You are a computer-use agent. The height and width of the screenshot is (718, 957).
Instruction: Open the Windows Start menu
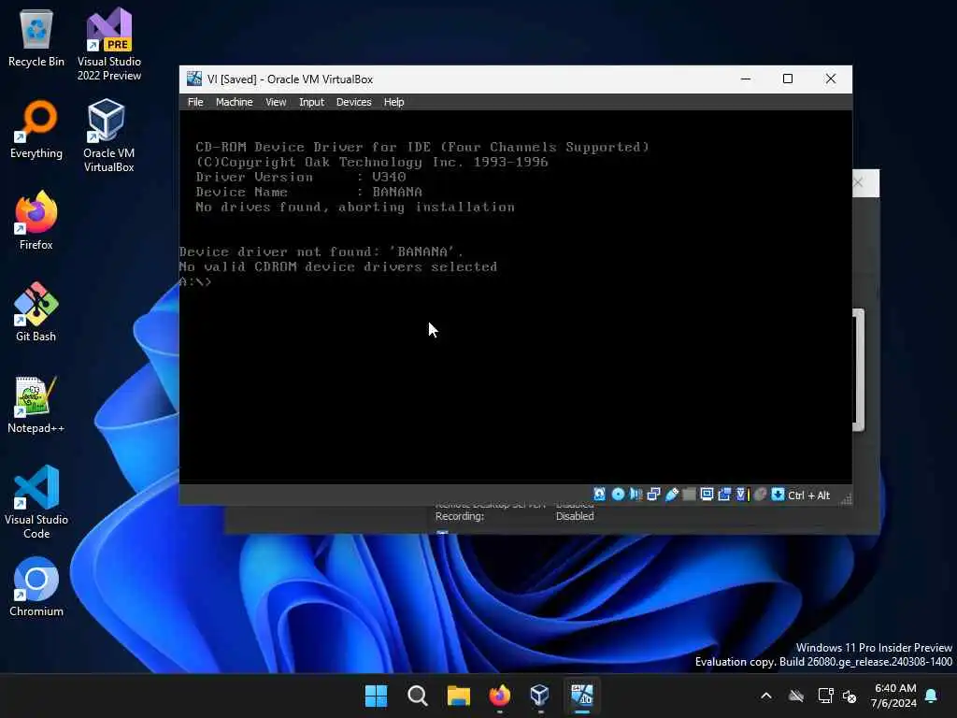click(376, 696)
